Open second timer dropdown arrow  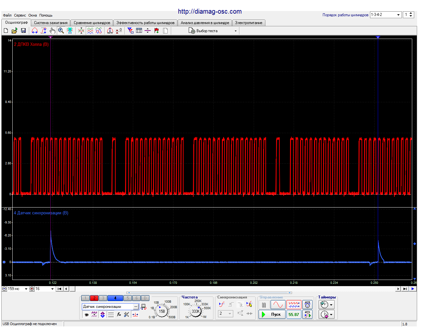click(331, 315)
